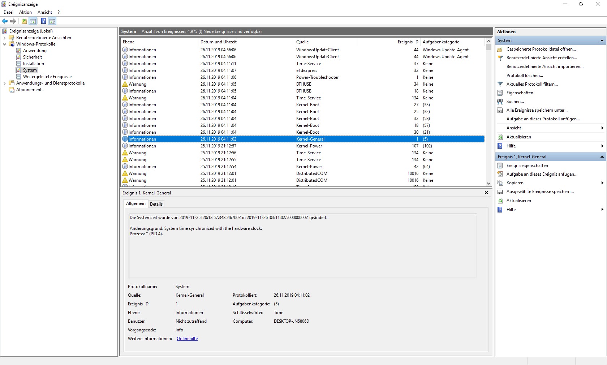The height and width of the screenshot is (365, 607).
Task: Switch to the Allgemein tab
Action: point(136,203)
